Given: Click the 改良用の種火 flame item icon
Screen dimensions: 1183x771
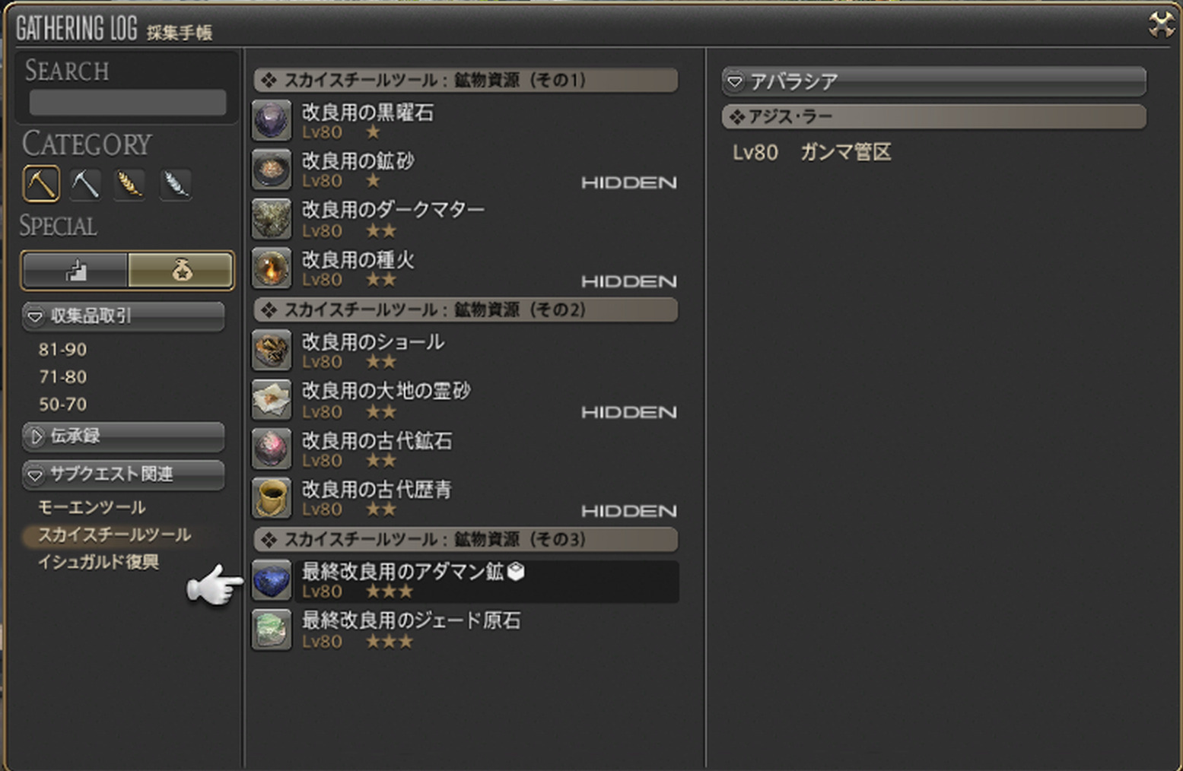Looking at the screenshot, I should (x=272, y=268).
